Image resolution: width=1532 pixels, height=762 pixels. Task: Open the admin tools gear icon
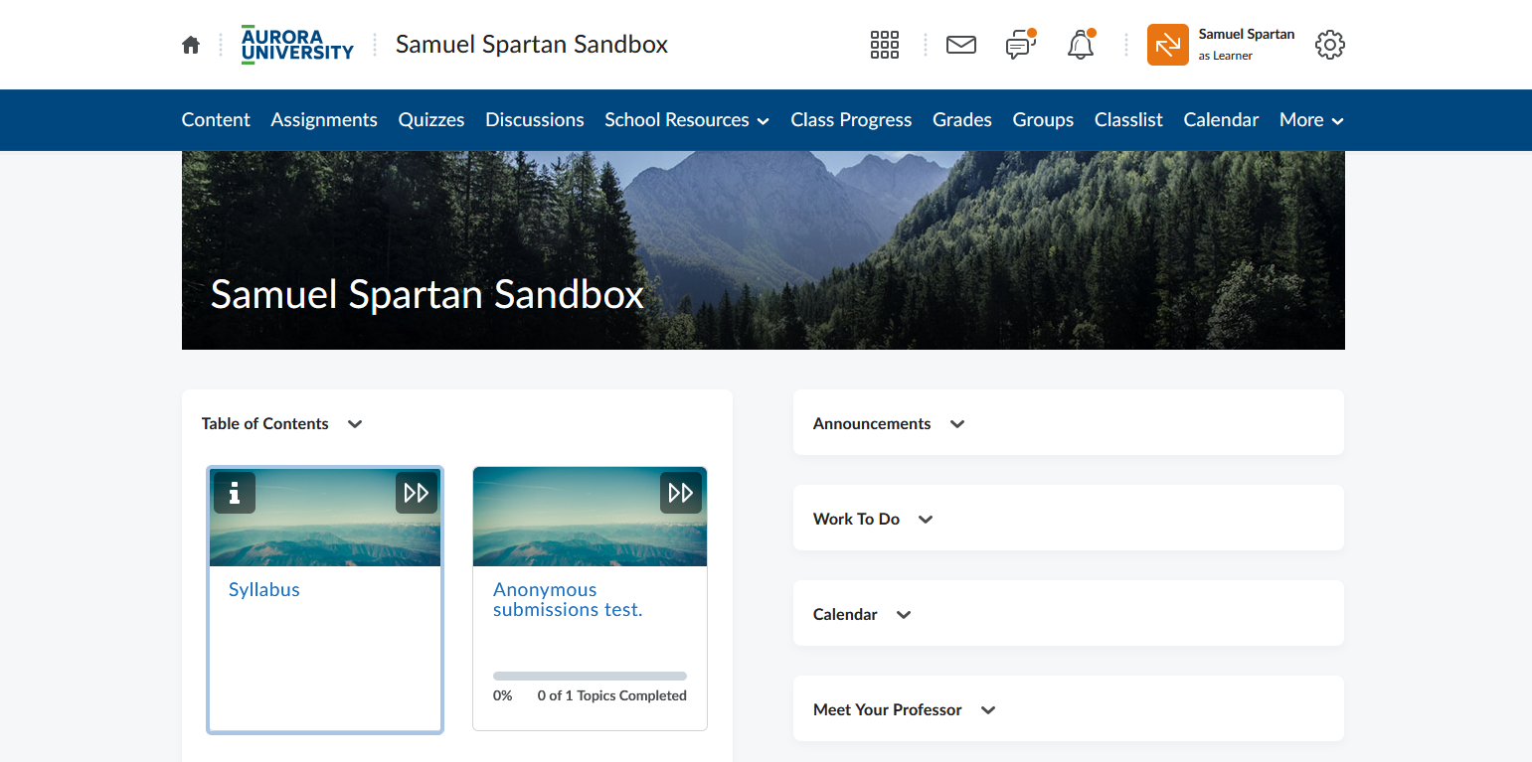click(1329, 45)
